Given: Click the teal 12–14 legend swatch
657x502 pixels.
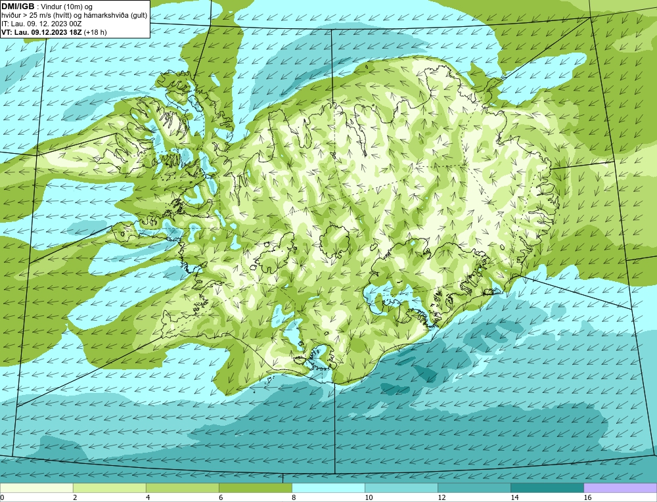Looking at the screenshot, I should pos(474,488).
